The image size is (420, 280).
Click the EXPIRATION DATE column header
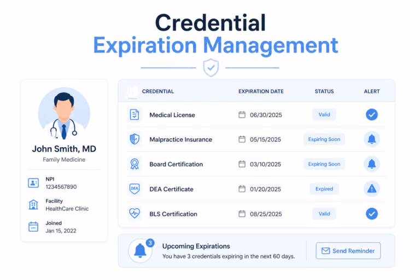[261, 91]
